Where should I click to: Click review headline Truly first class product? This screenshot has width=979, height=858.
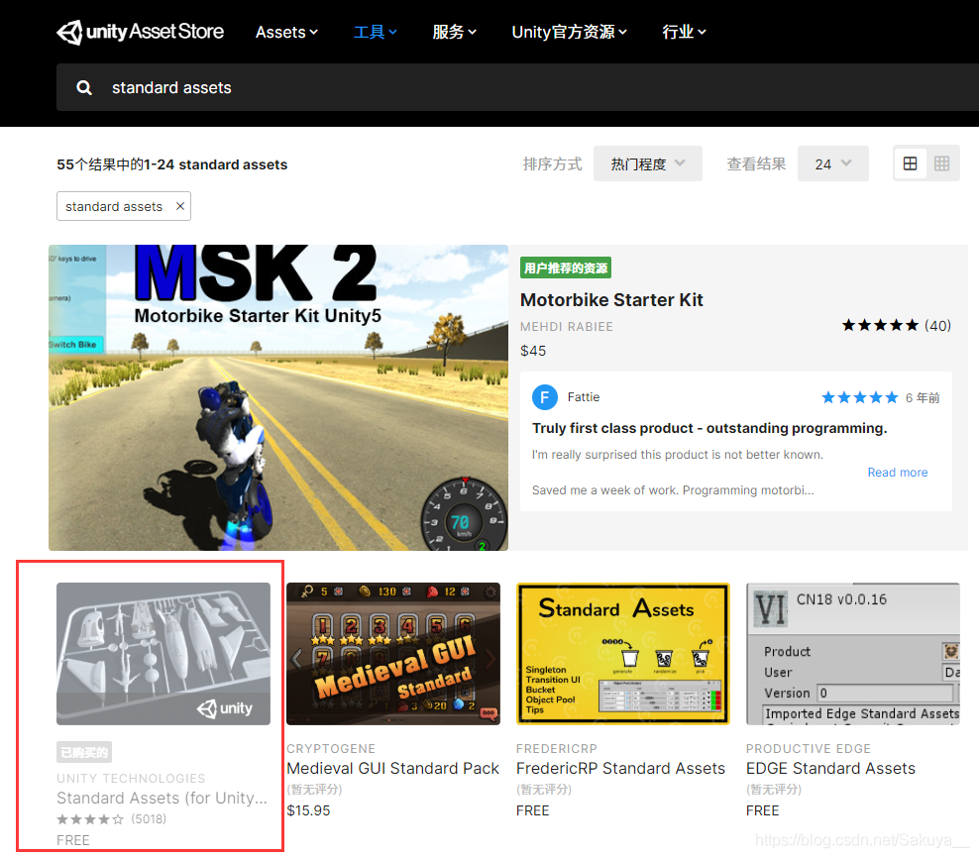(x=709, y=428)
